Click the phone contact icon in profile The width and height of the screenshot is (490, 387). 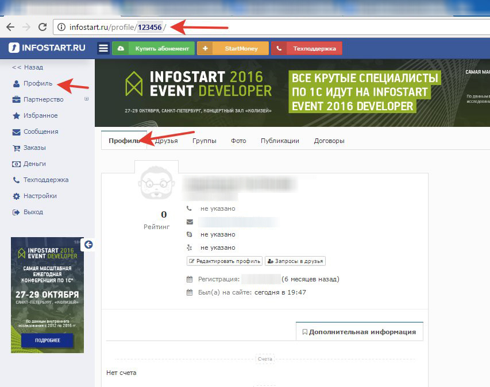click(x=190, y=208)
